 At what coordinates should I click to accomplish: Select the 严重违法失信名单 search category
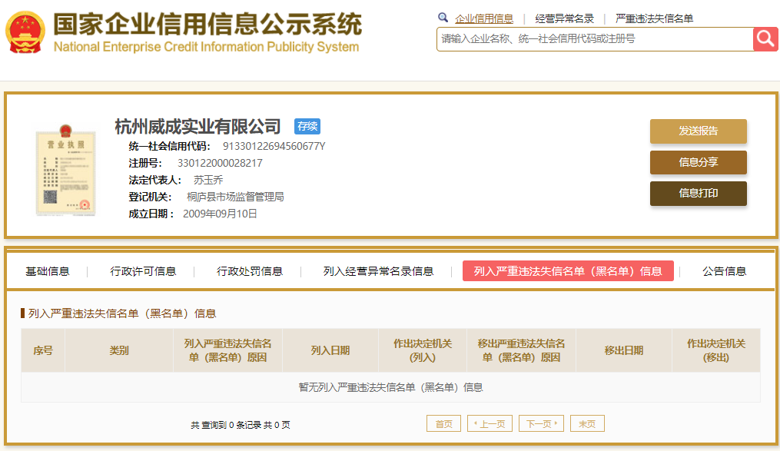pos(654,19)
